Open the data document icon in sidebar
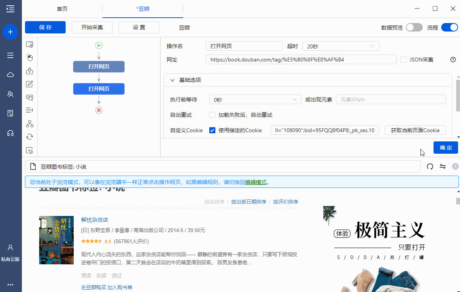Viewport: 460px width, 292px height. [x=10, y=114]
